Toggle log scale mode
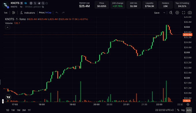Viewport: 196px width, 113px height. 183,110
